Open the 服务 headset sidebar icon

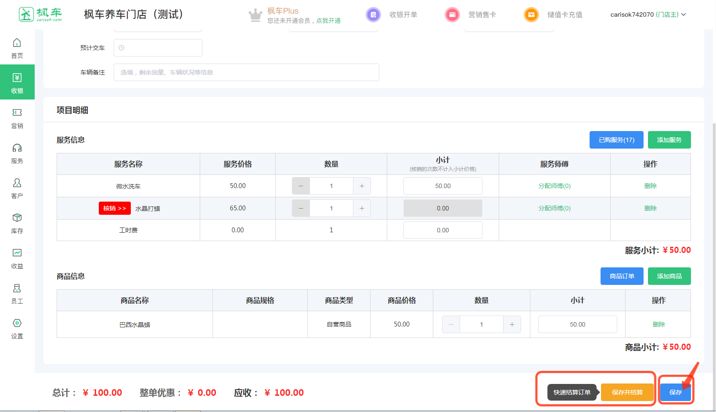pyautogui.click(x=17, y=153)
